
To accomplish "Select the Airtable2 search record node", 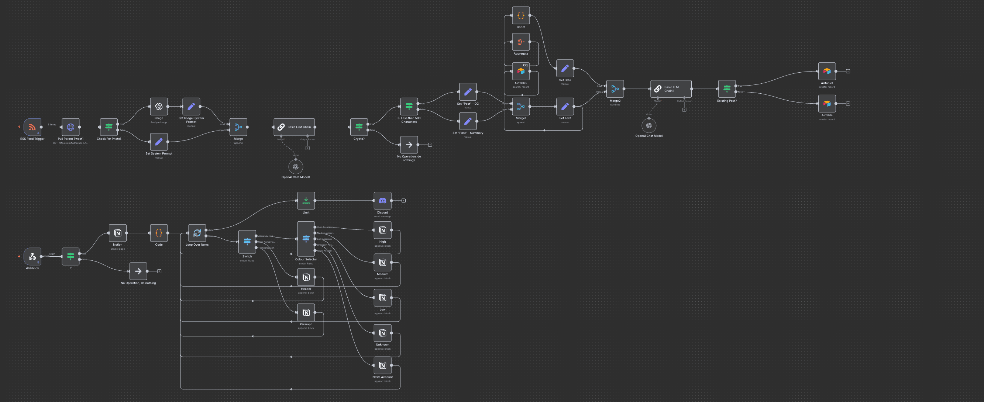I will coord(521,71).
